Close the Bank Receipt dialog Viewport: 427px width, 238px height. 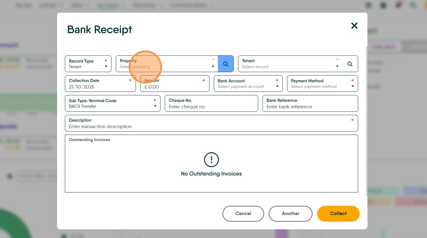tap(354, 26)
